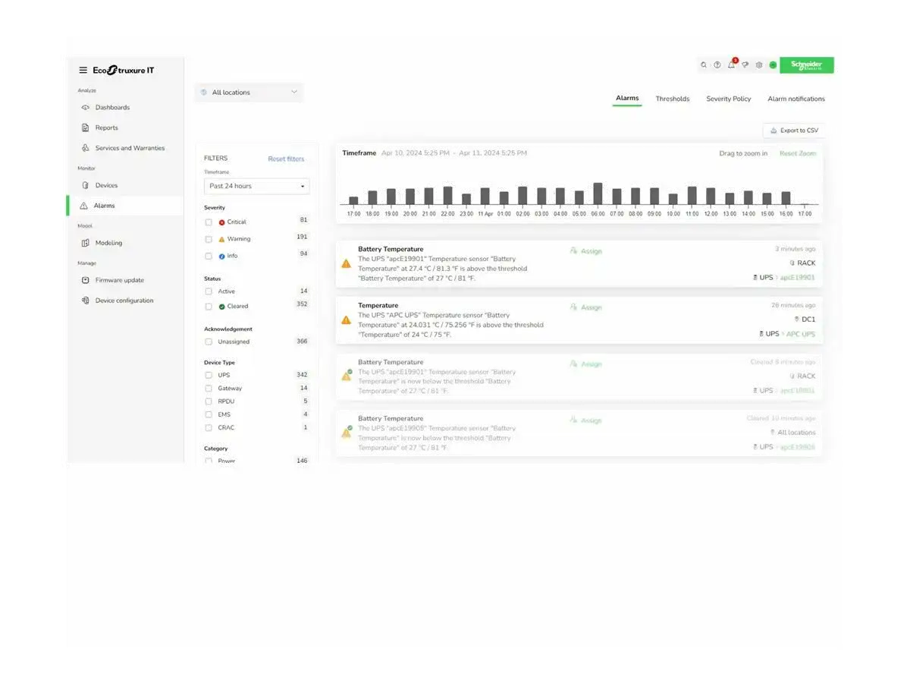Click the 06:00 bar in timeframe chart

[x=598, y=194]
